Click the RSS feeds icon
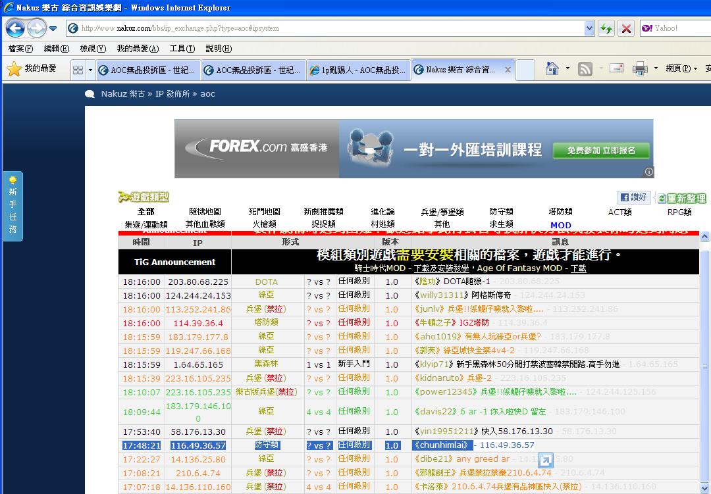 pos(585,69)
